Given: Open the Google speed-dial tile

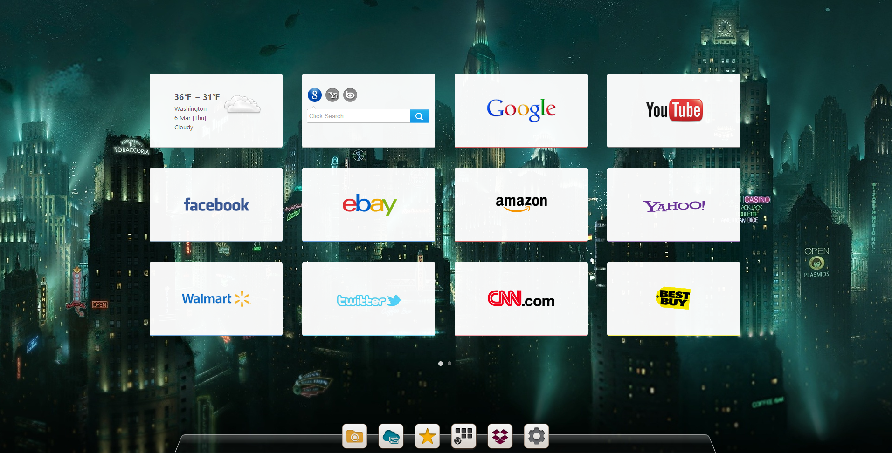Looking at the screenshot, I should [521, 110].
